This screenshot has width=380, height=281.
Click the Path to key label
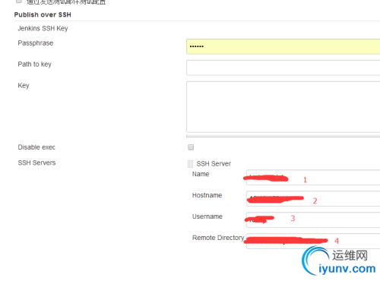click(34, 65)
